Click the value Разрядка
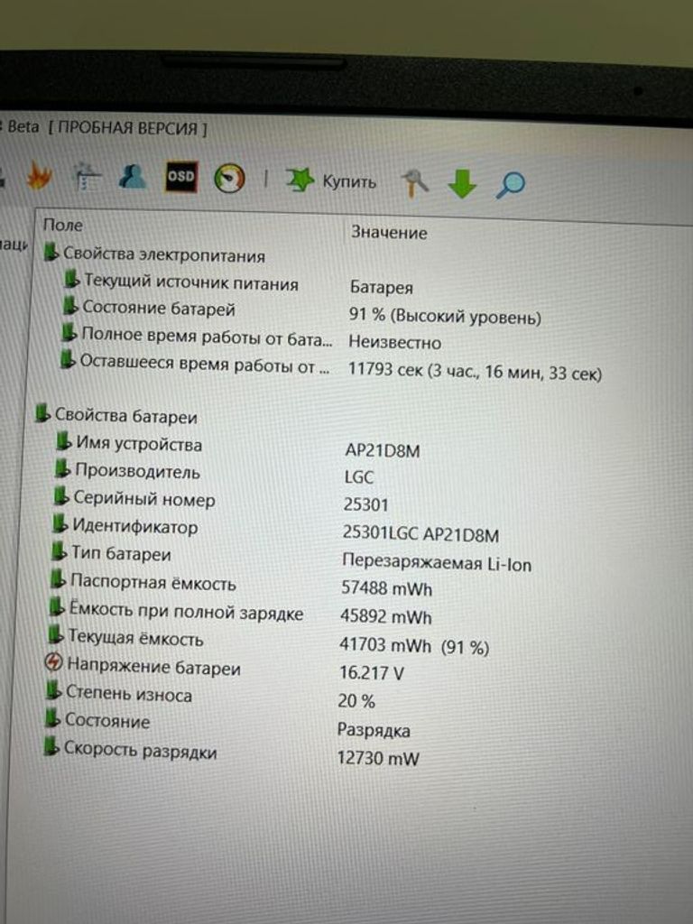The width and height of the screenshot is (693, 924). pyautogui.click(x=374, y=730)
